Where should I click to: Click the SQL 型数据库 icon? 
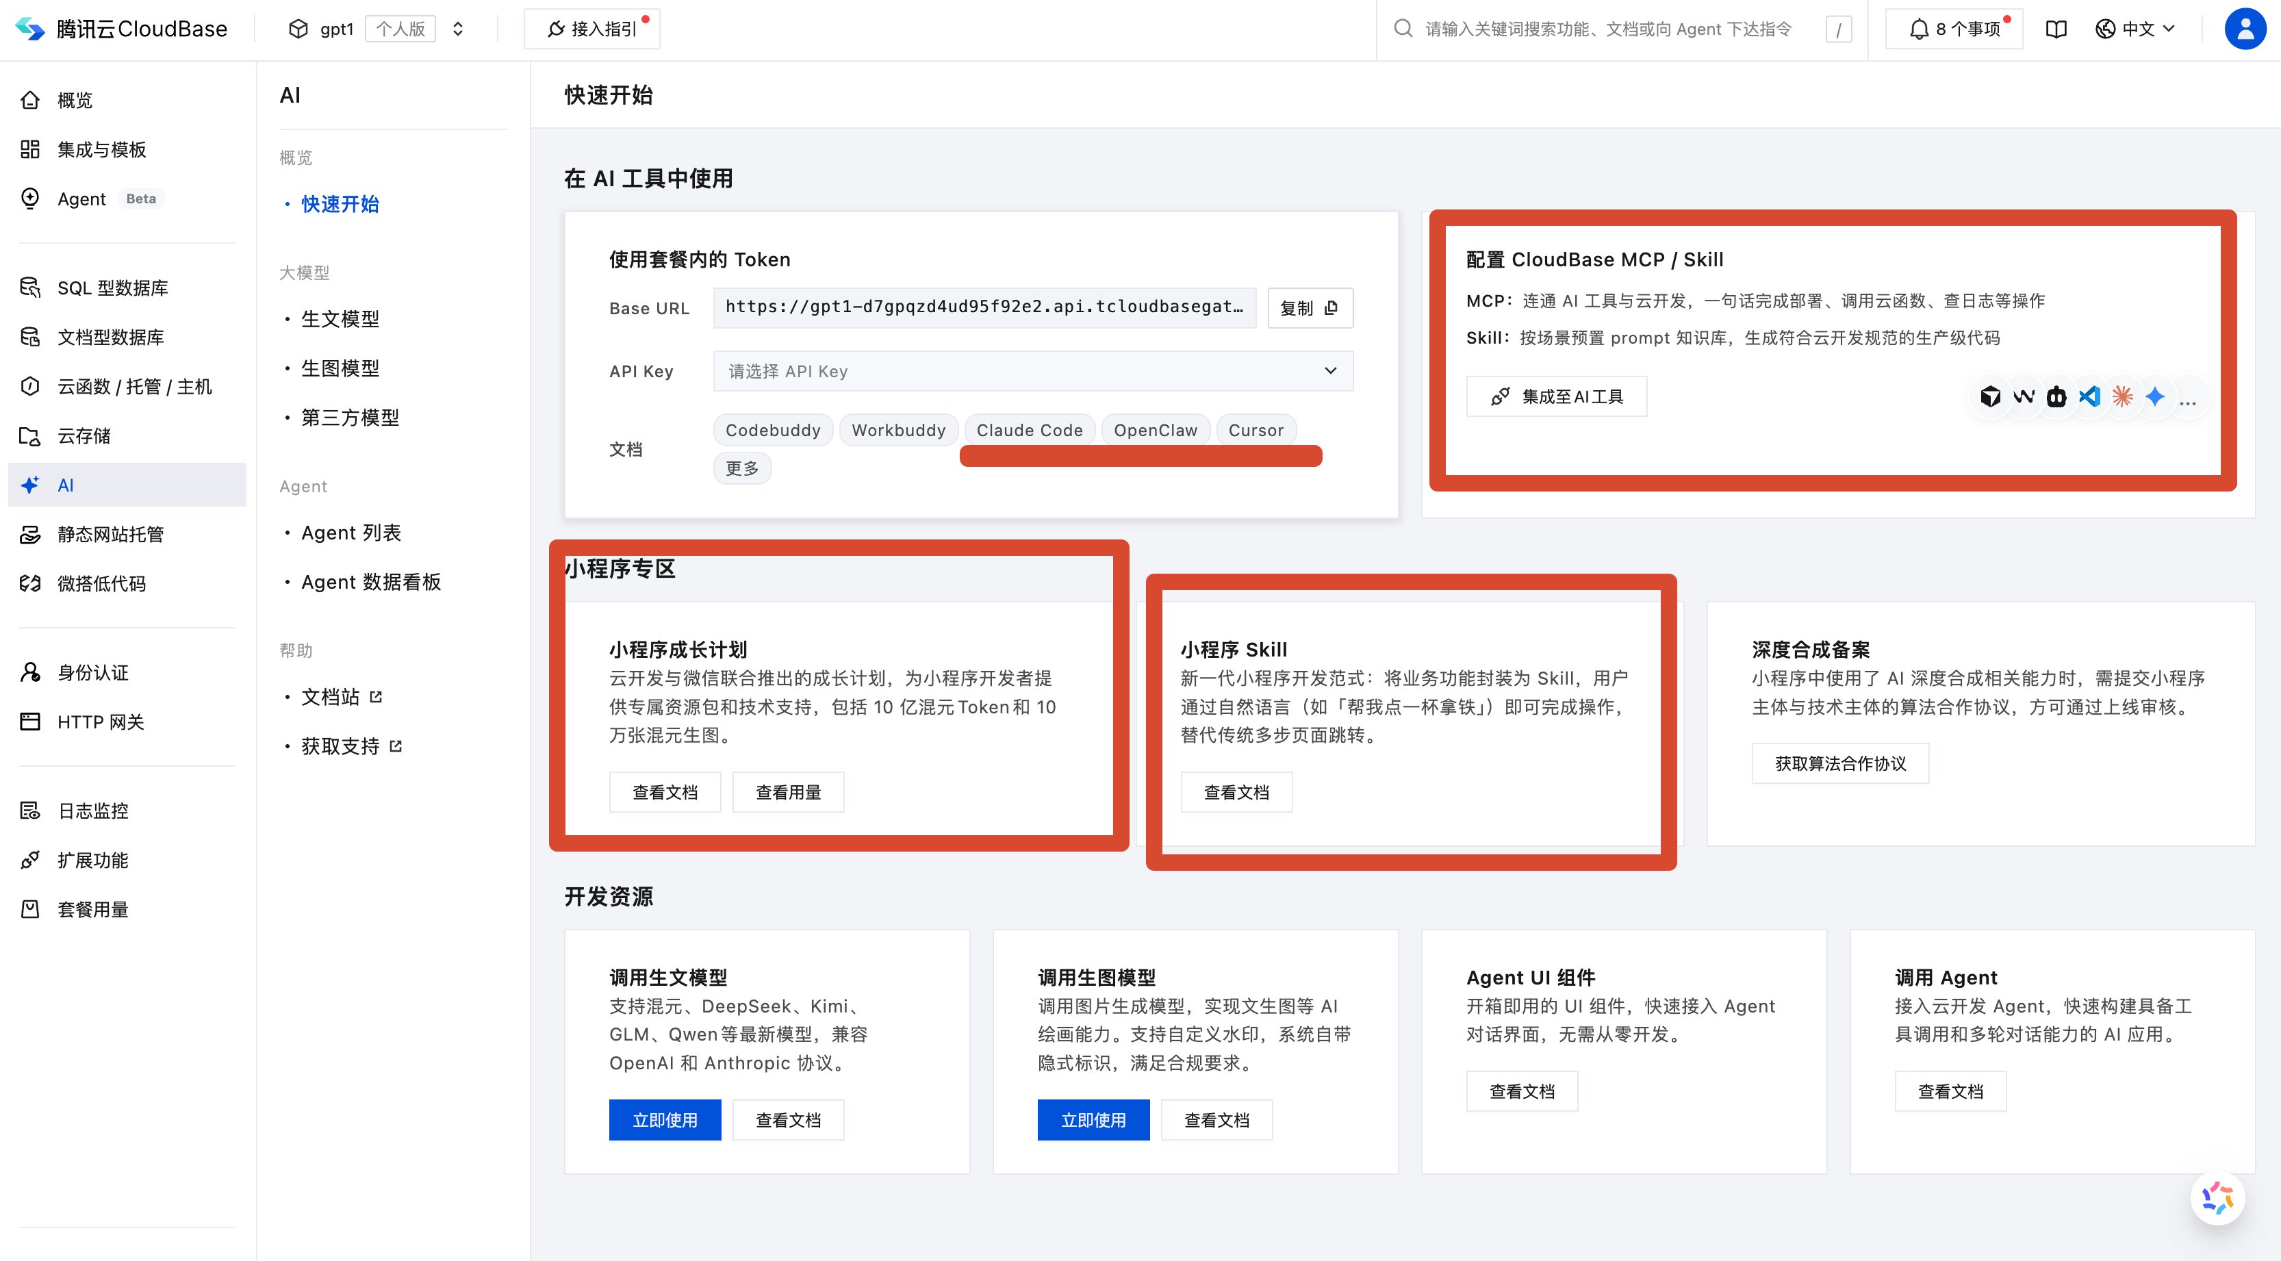click(x=30, y=288)
